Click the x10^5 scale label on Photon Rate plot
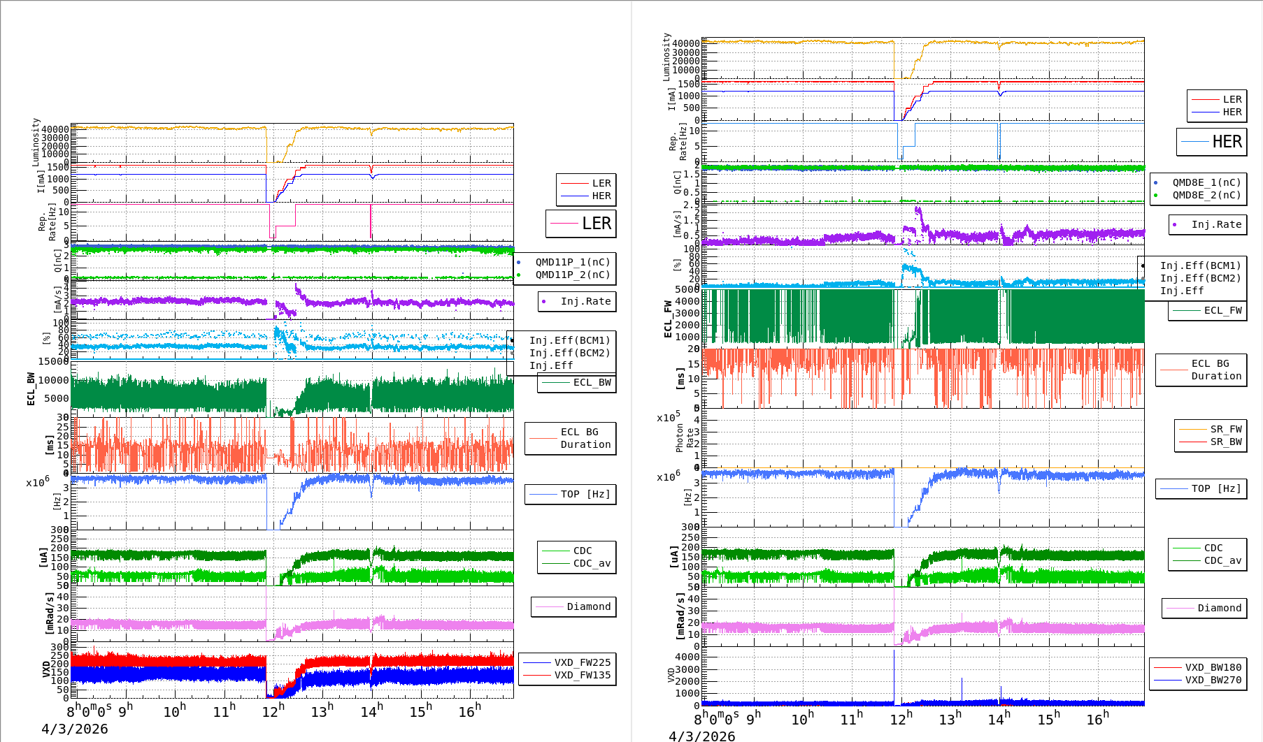This screenshot has height=742, width=1263. (668, 417)
